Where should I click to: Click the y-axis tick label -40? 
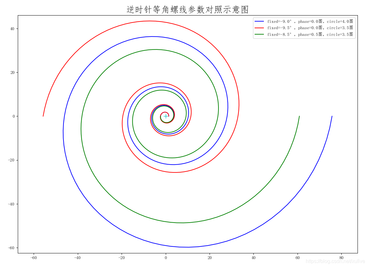click(11, 204)
